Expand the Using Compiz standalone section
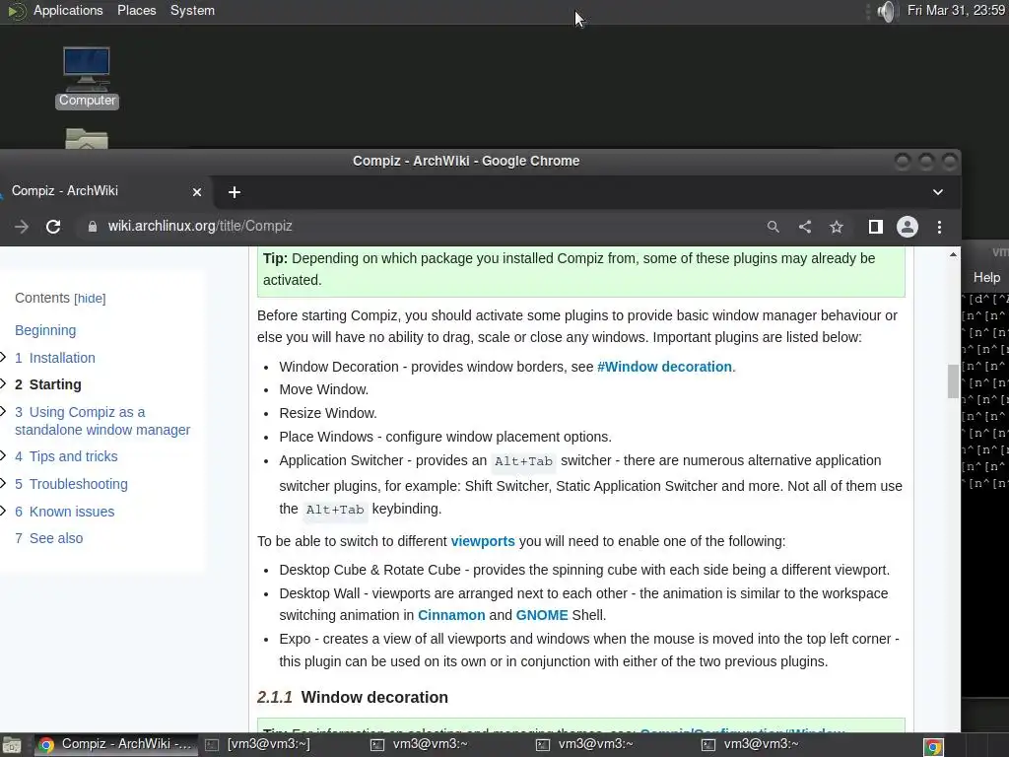 point(3,411)
